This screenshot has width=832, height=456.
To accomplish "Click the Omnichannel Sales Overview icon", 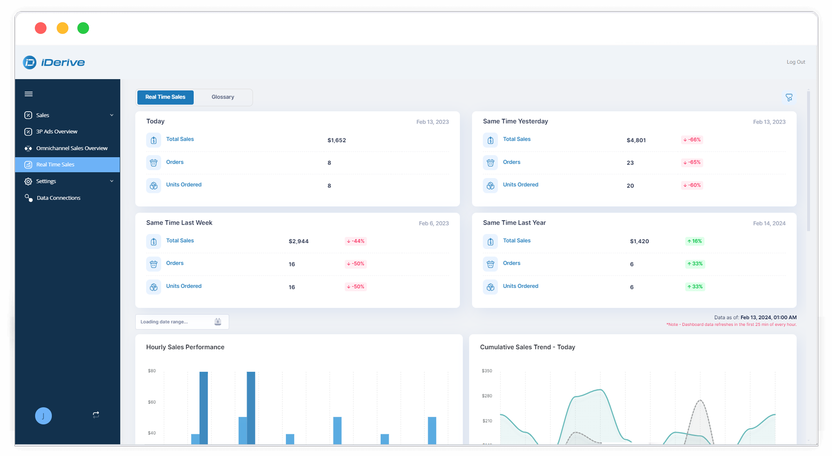I will (28, 148).
